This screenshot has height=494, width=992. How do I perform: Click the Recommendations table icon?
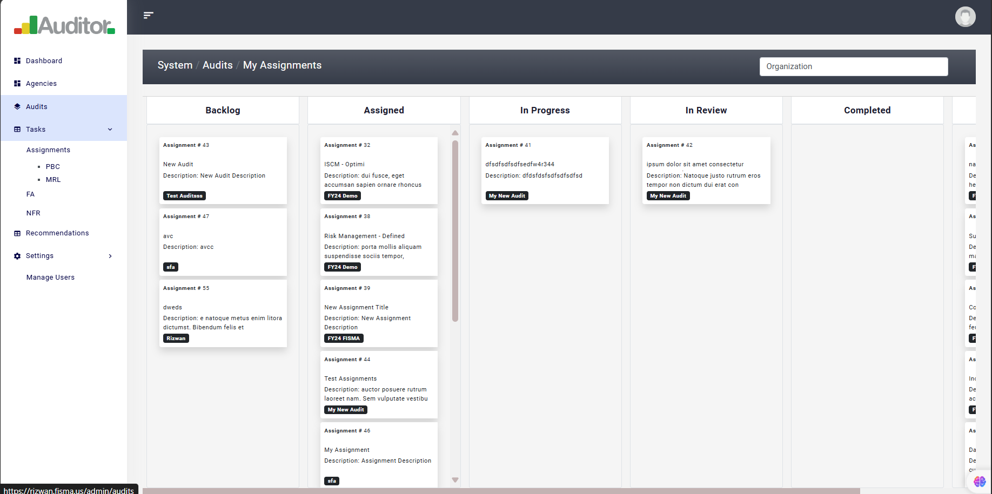click(x=17, y=233)
